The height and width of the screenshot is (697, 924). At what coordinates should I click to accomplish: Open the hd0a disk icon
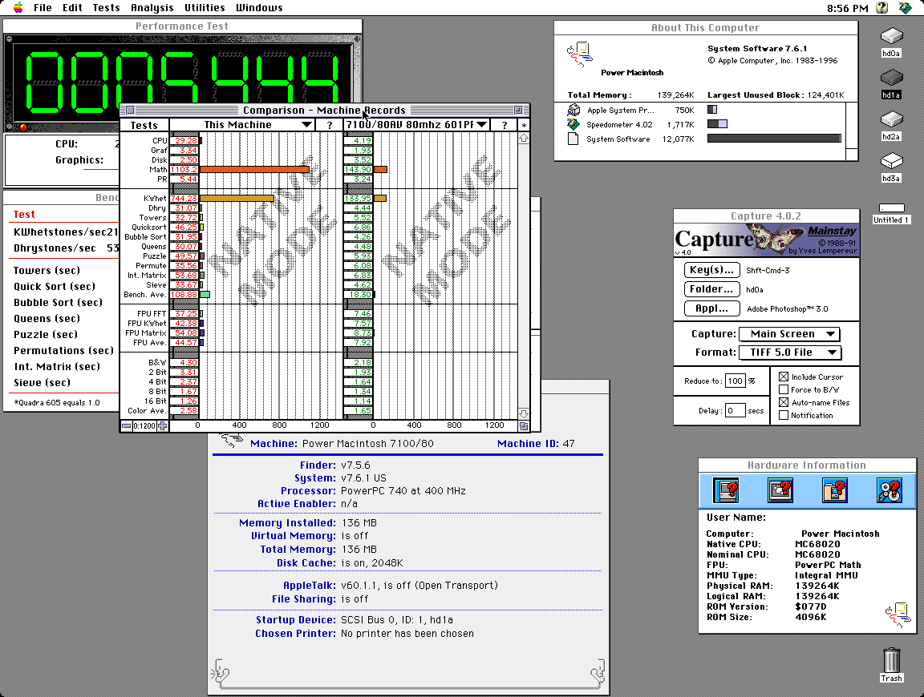coord(891,38)
